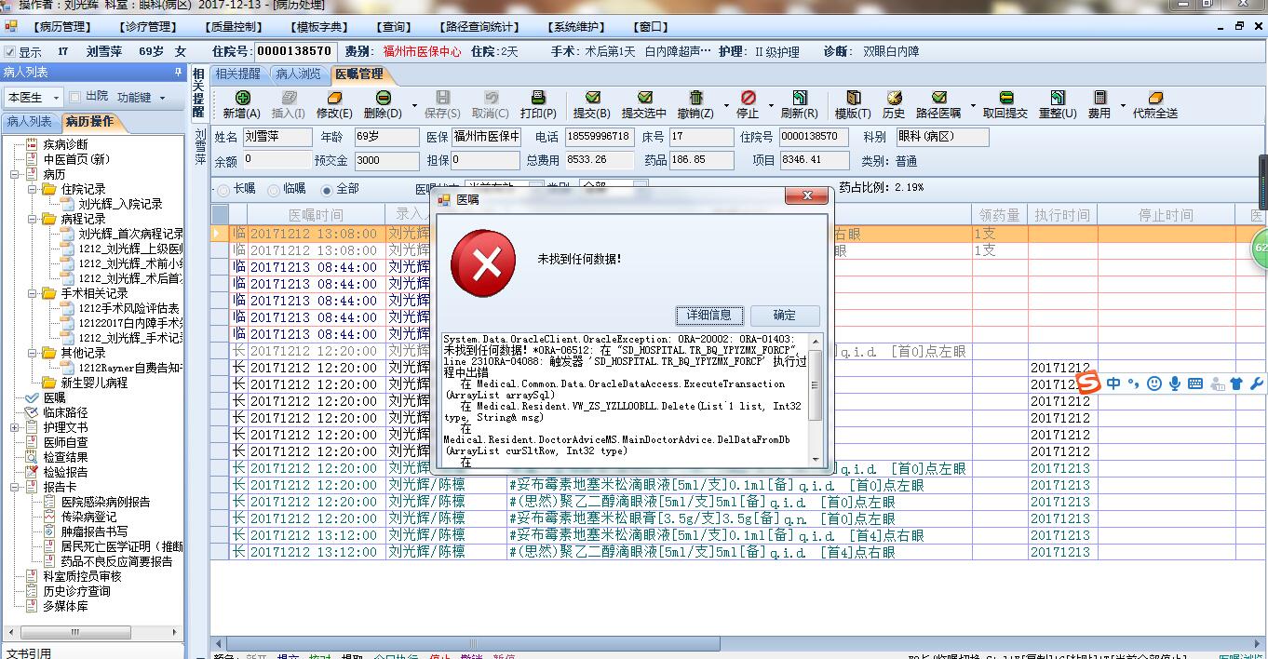1268x659 pixels.
Task: Click the 提交选中 submit-selected icon
Action: (x=644, y=98)
